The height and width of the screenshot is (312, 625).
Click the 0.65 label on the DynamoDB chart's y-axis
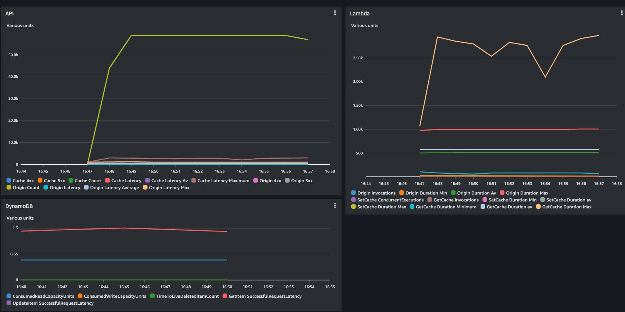click(x=14, y=254)
